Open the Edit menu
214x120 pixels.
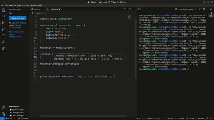(6, 6)
